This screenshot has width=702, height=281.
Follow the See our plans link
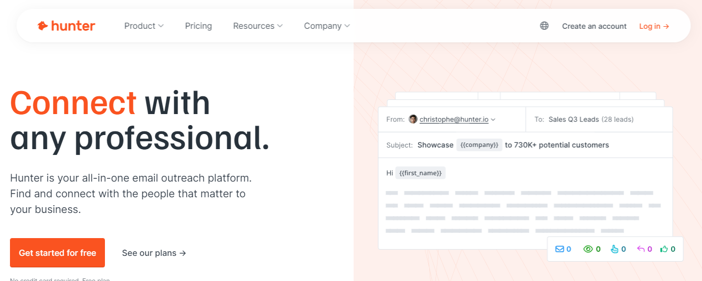click(x=154, y=253)
